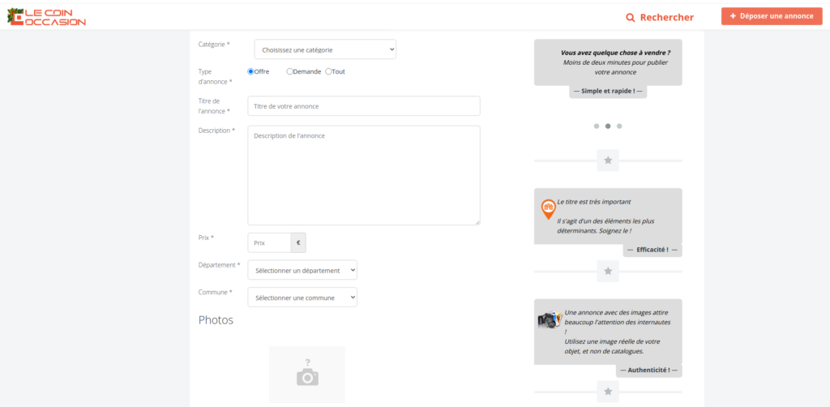
Task: Click the camera tip image icon
Action: (549, 320)
